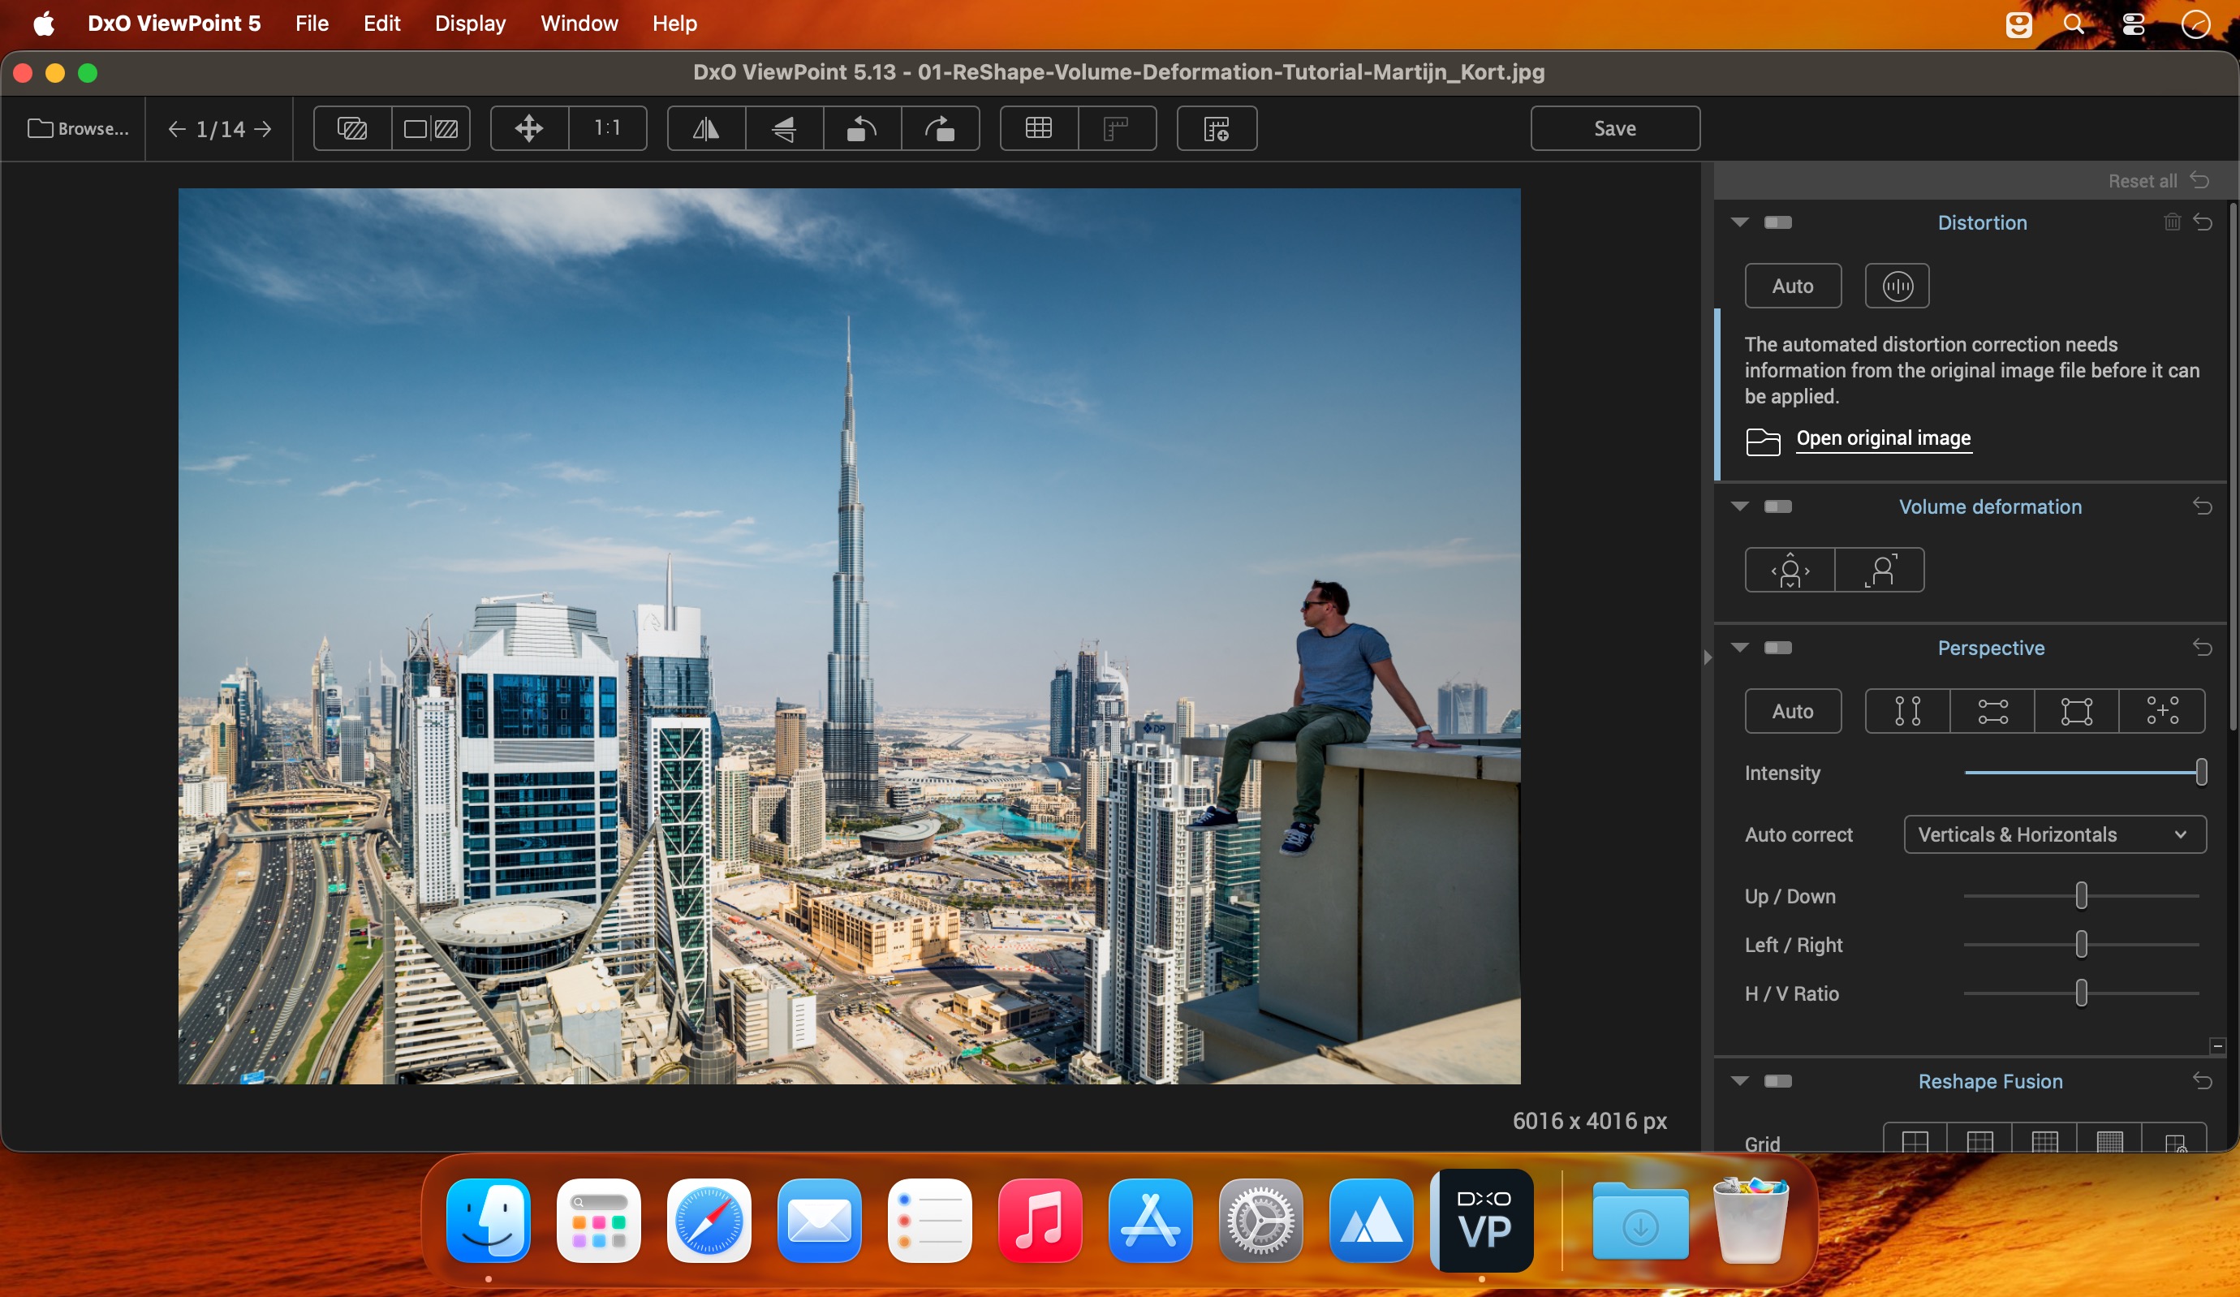Viewport: 2240px width, 1297px height.
Task: Reset the Reshape Fusion panel
Action: 2203,1081
